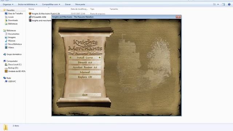This screenshot has width=233, height=131.
Task: Open the Manual from the installer
Action: point(85,72)
